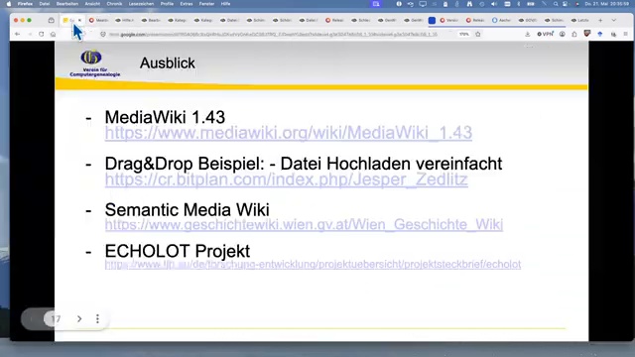Bookmark this page with the star icon
Screen dimensions: 635x357
[478, 35]
